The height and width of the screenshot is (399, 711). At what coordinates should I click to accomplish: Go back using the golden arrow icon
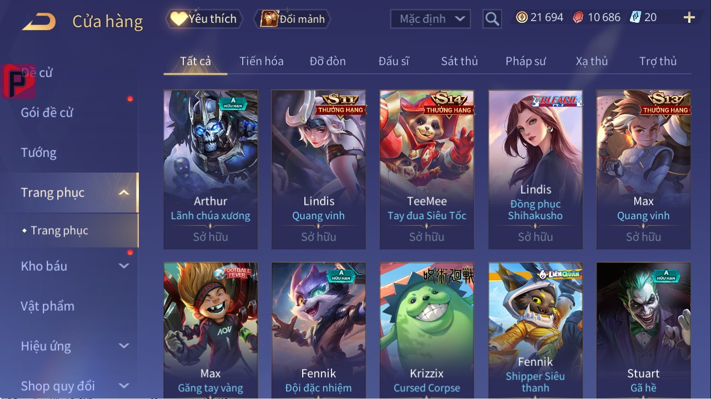(x=39, y=22)
